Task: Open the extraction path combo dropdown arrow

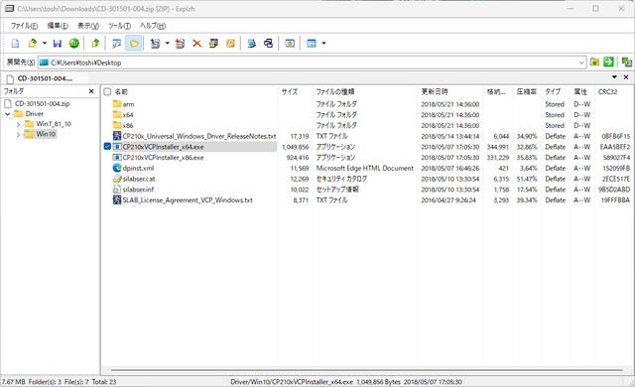Action: 581,63
